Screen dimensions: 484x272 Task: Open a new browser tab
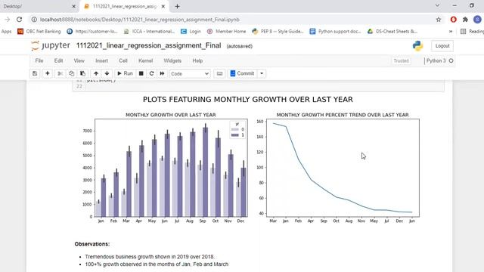point(177,6)
